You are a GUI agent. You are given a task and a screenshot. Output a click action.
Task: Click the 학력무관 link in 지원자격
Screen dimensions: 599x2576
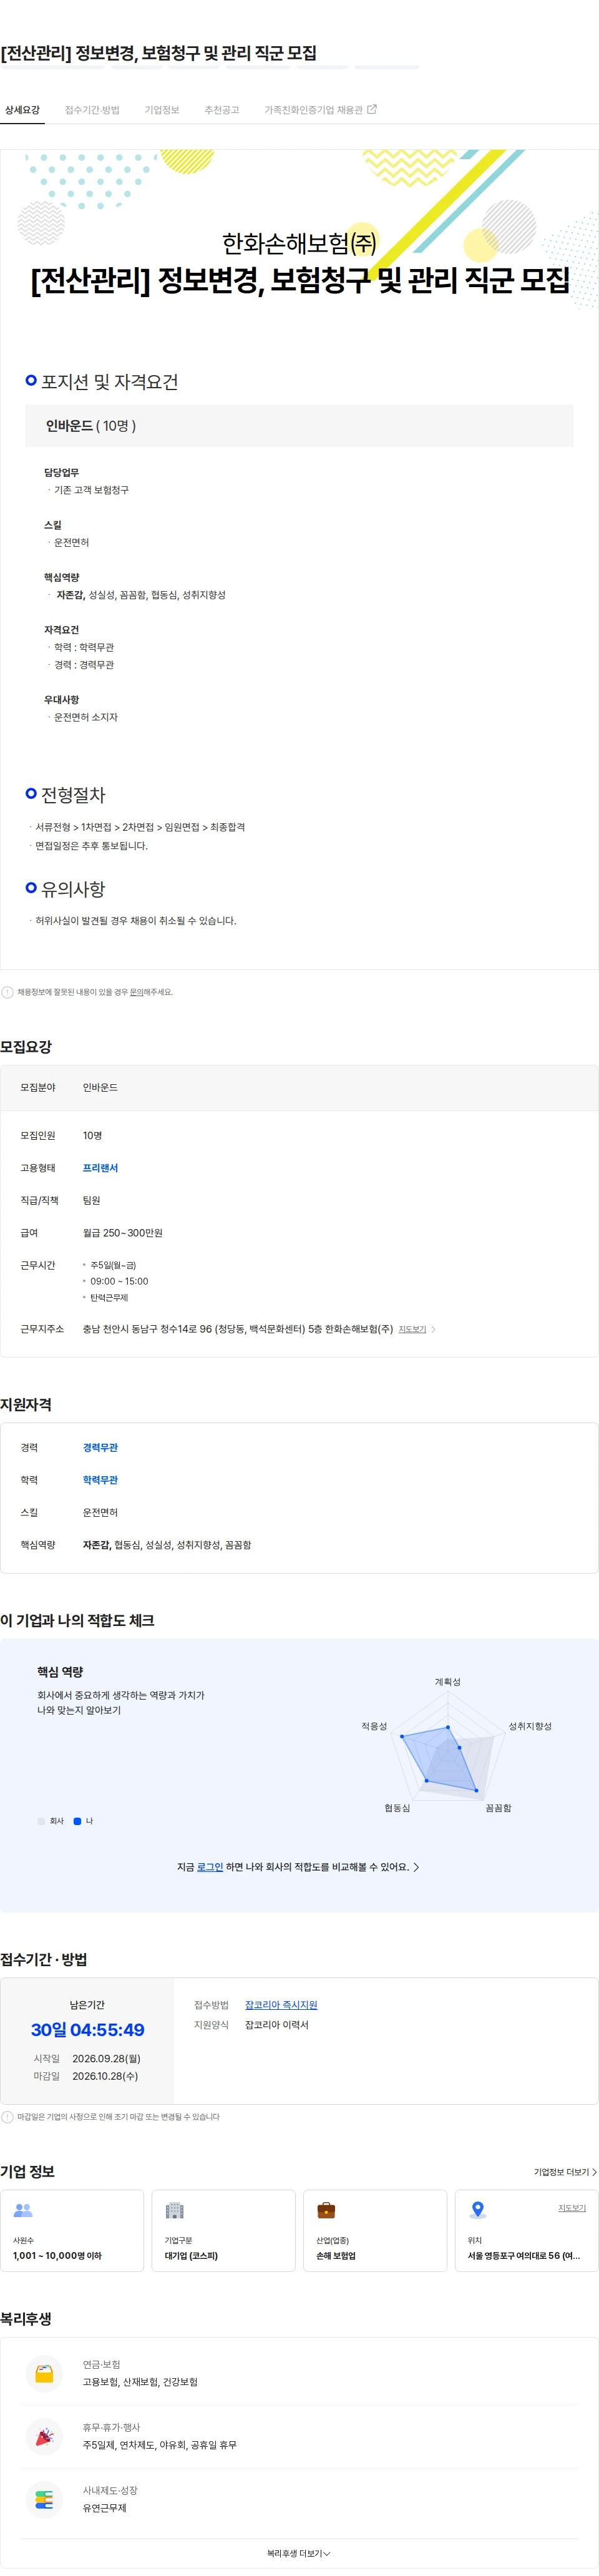click(100, 1480)
